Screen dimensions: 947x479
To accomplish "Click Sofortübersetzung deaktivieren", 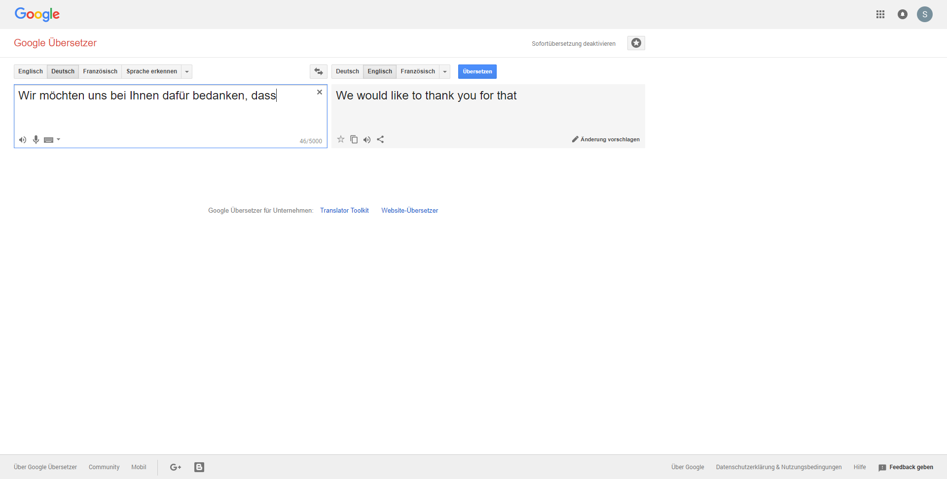I will click(x=574, y=44).
